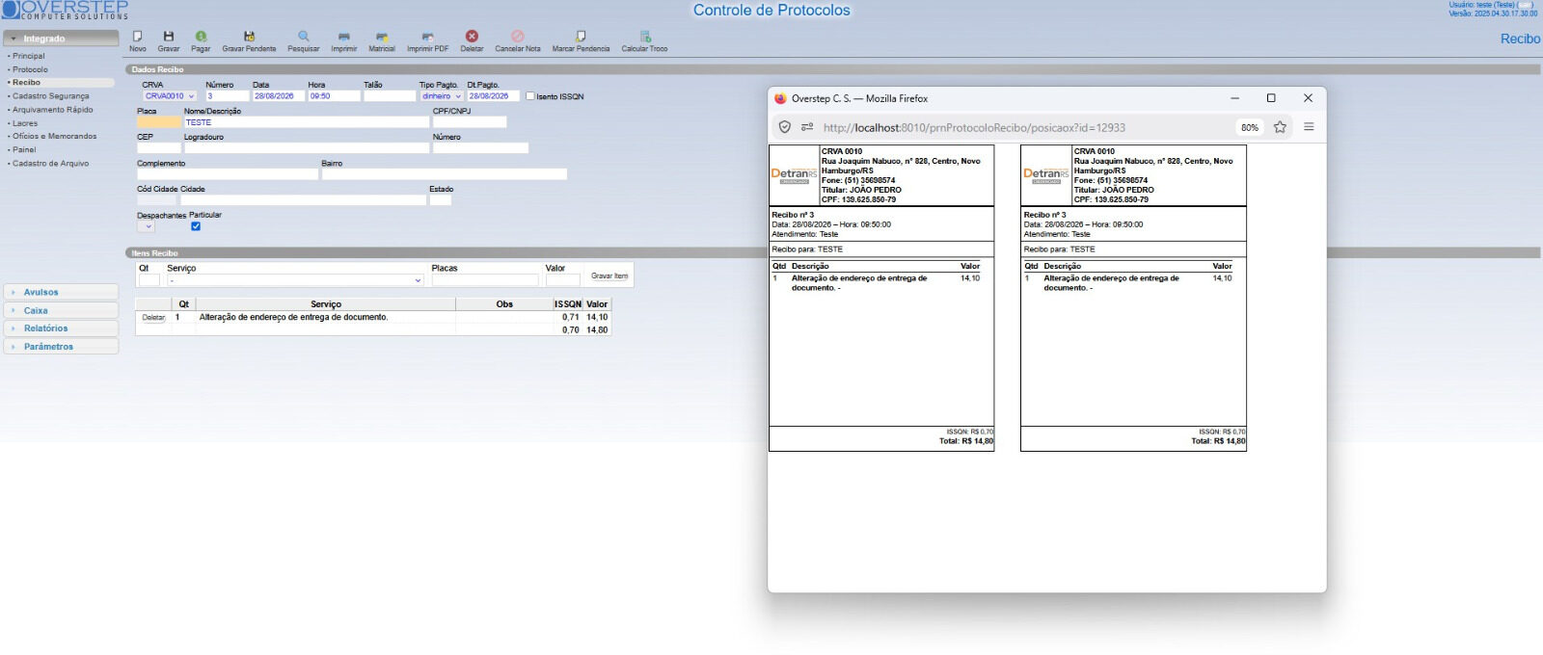Expand the Caixa sidebar section

61,310
